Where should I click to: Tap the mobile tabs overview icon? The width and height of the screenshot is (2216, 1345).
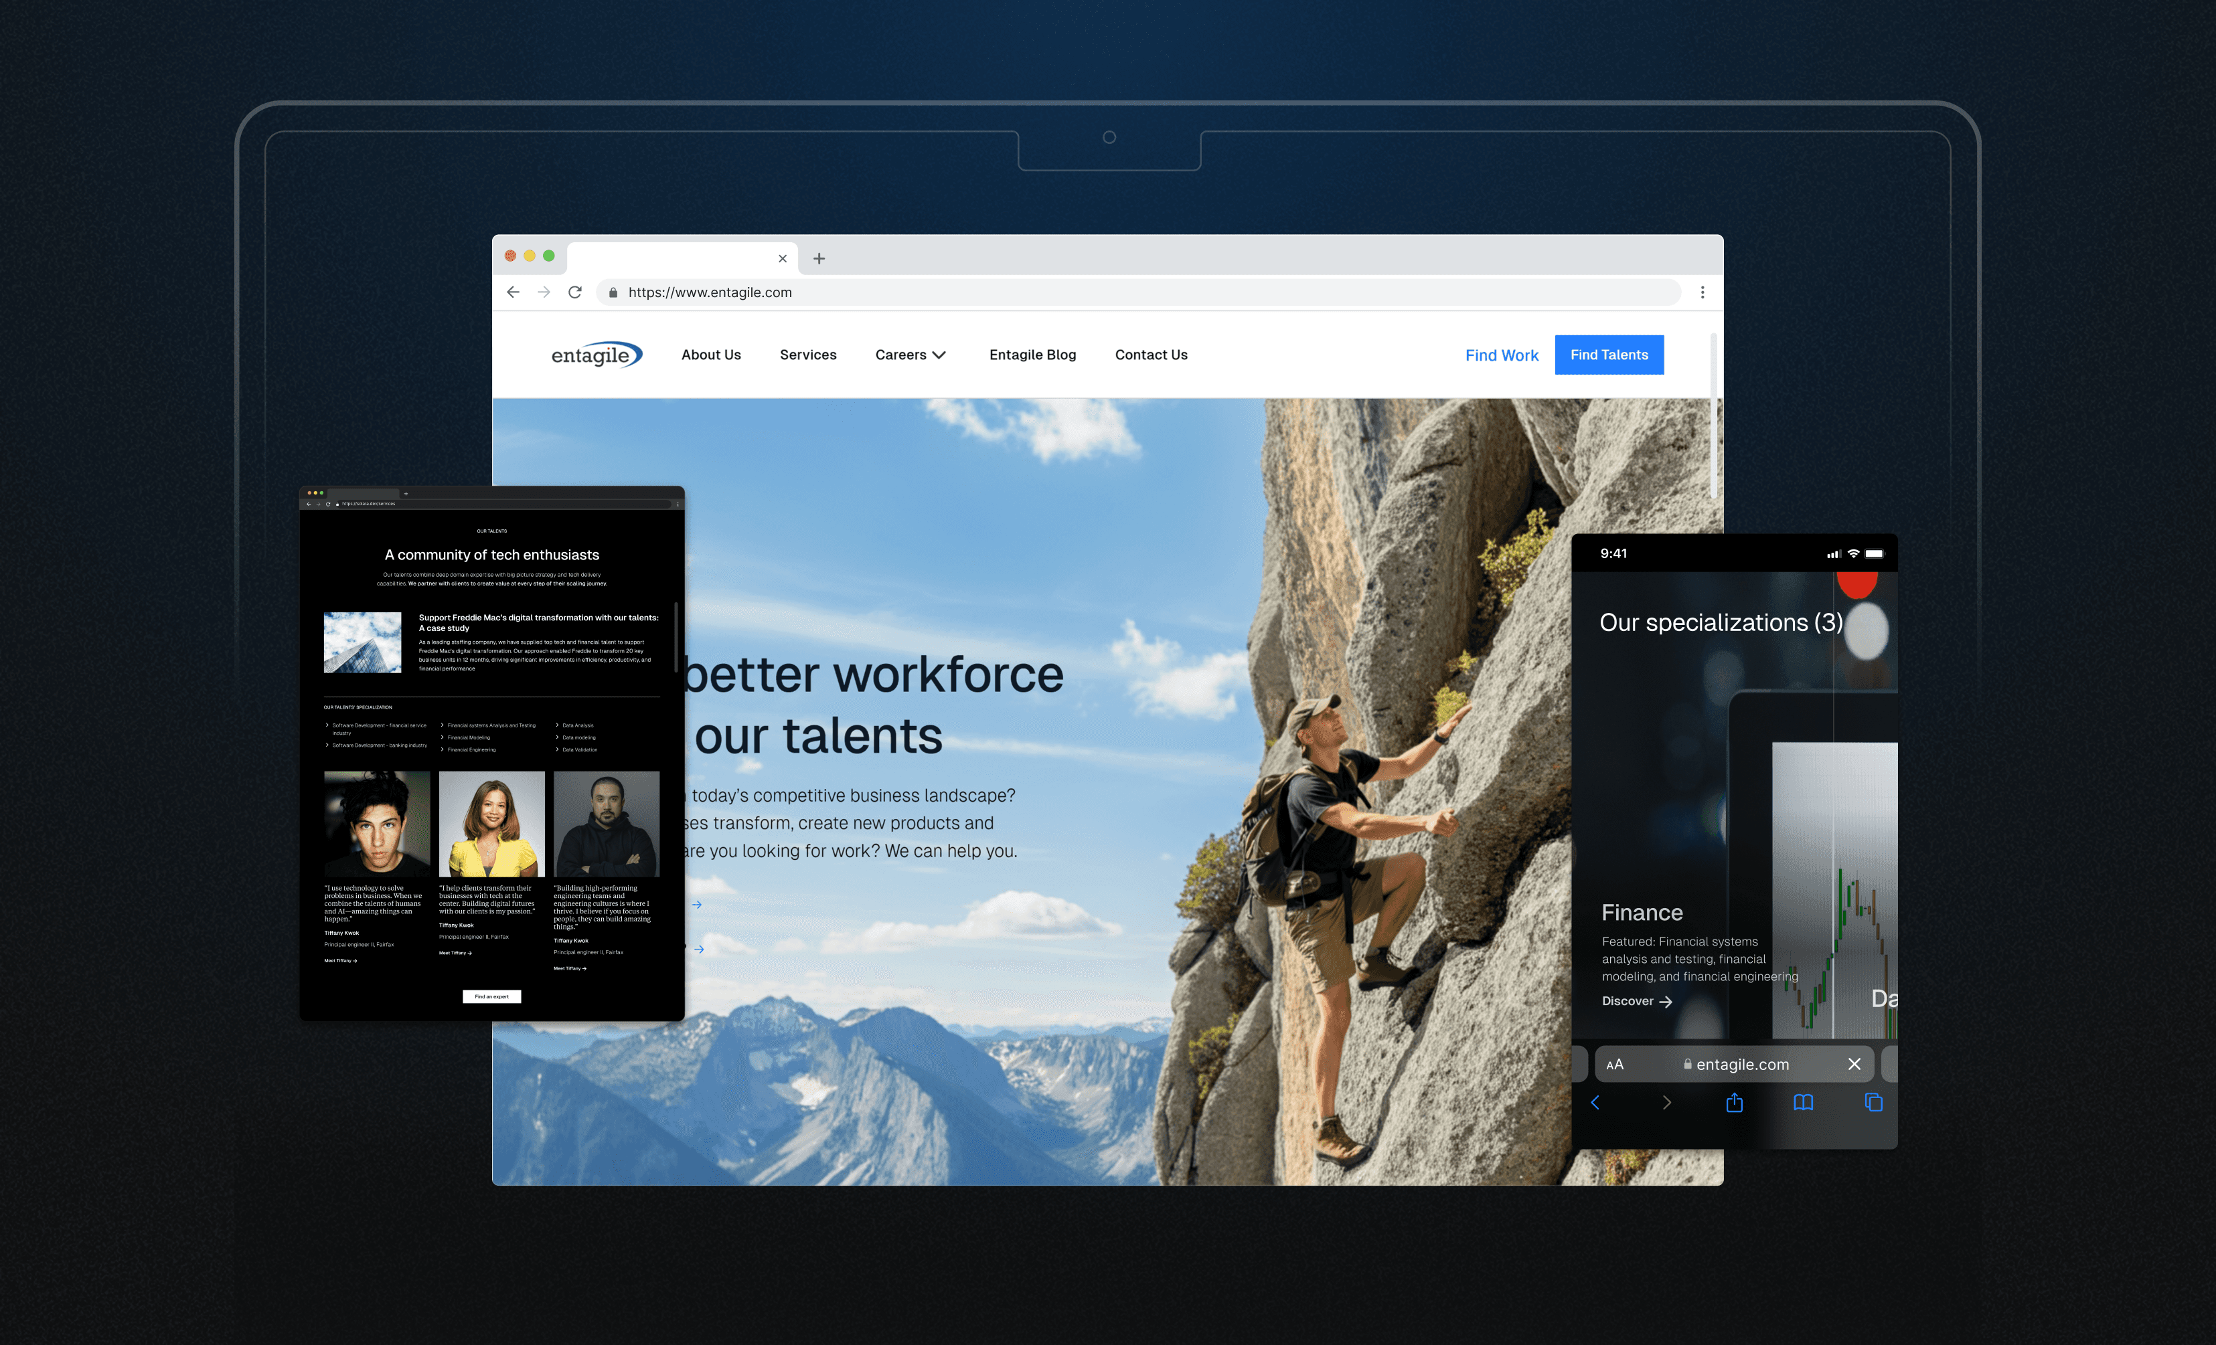pyautogui.click(x=1873, y=1102)
